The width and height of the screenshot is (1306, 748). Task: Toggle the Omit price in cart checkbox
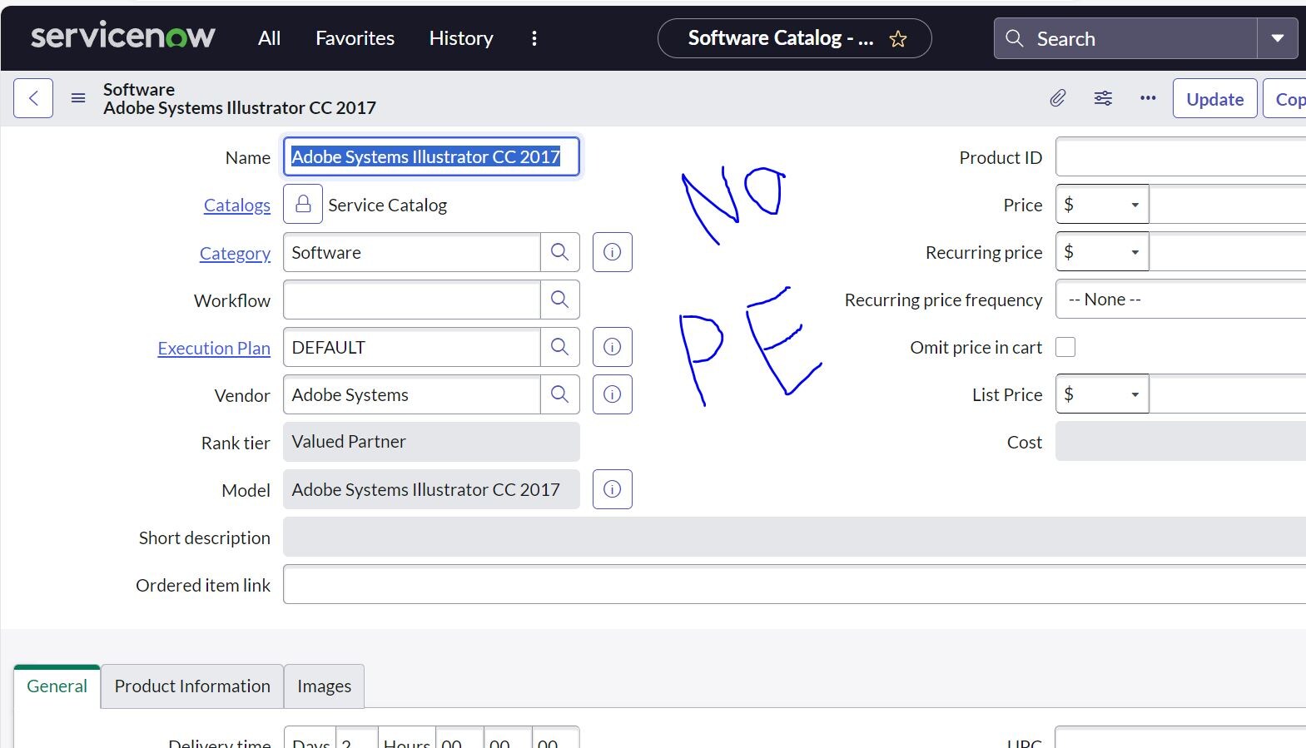[1065, 347]
